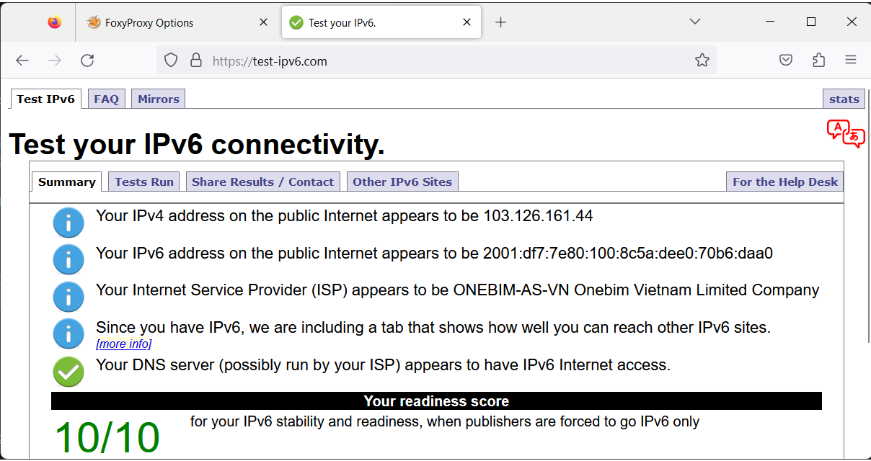
Task: Bookmark this page with the star icon
Action: (x=702, y=60)
